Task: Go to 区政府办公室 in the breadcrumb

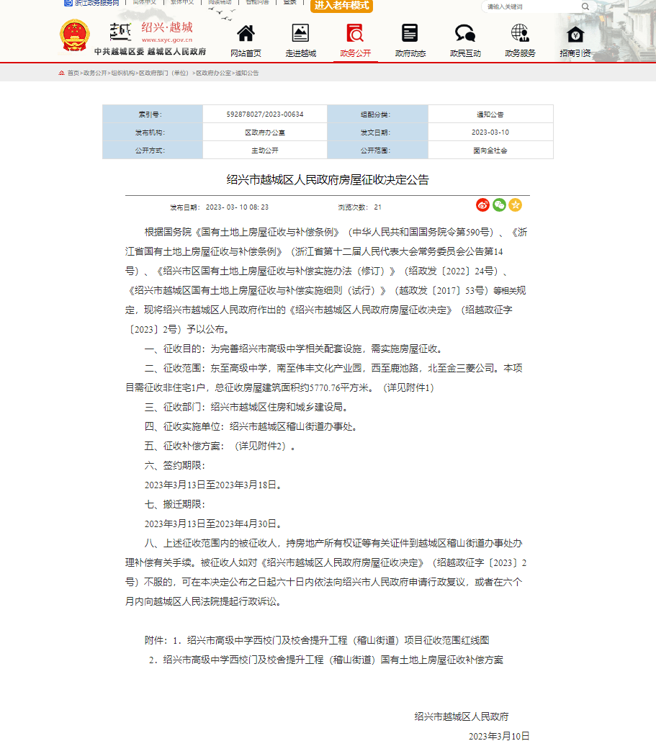Action: click(x=214, y=73)
